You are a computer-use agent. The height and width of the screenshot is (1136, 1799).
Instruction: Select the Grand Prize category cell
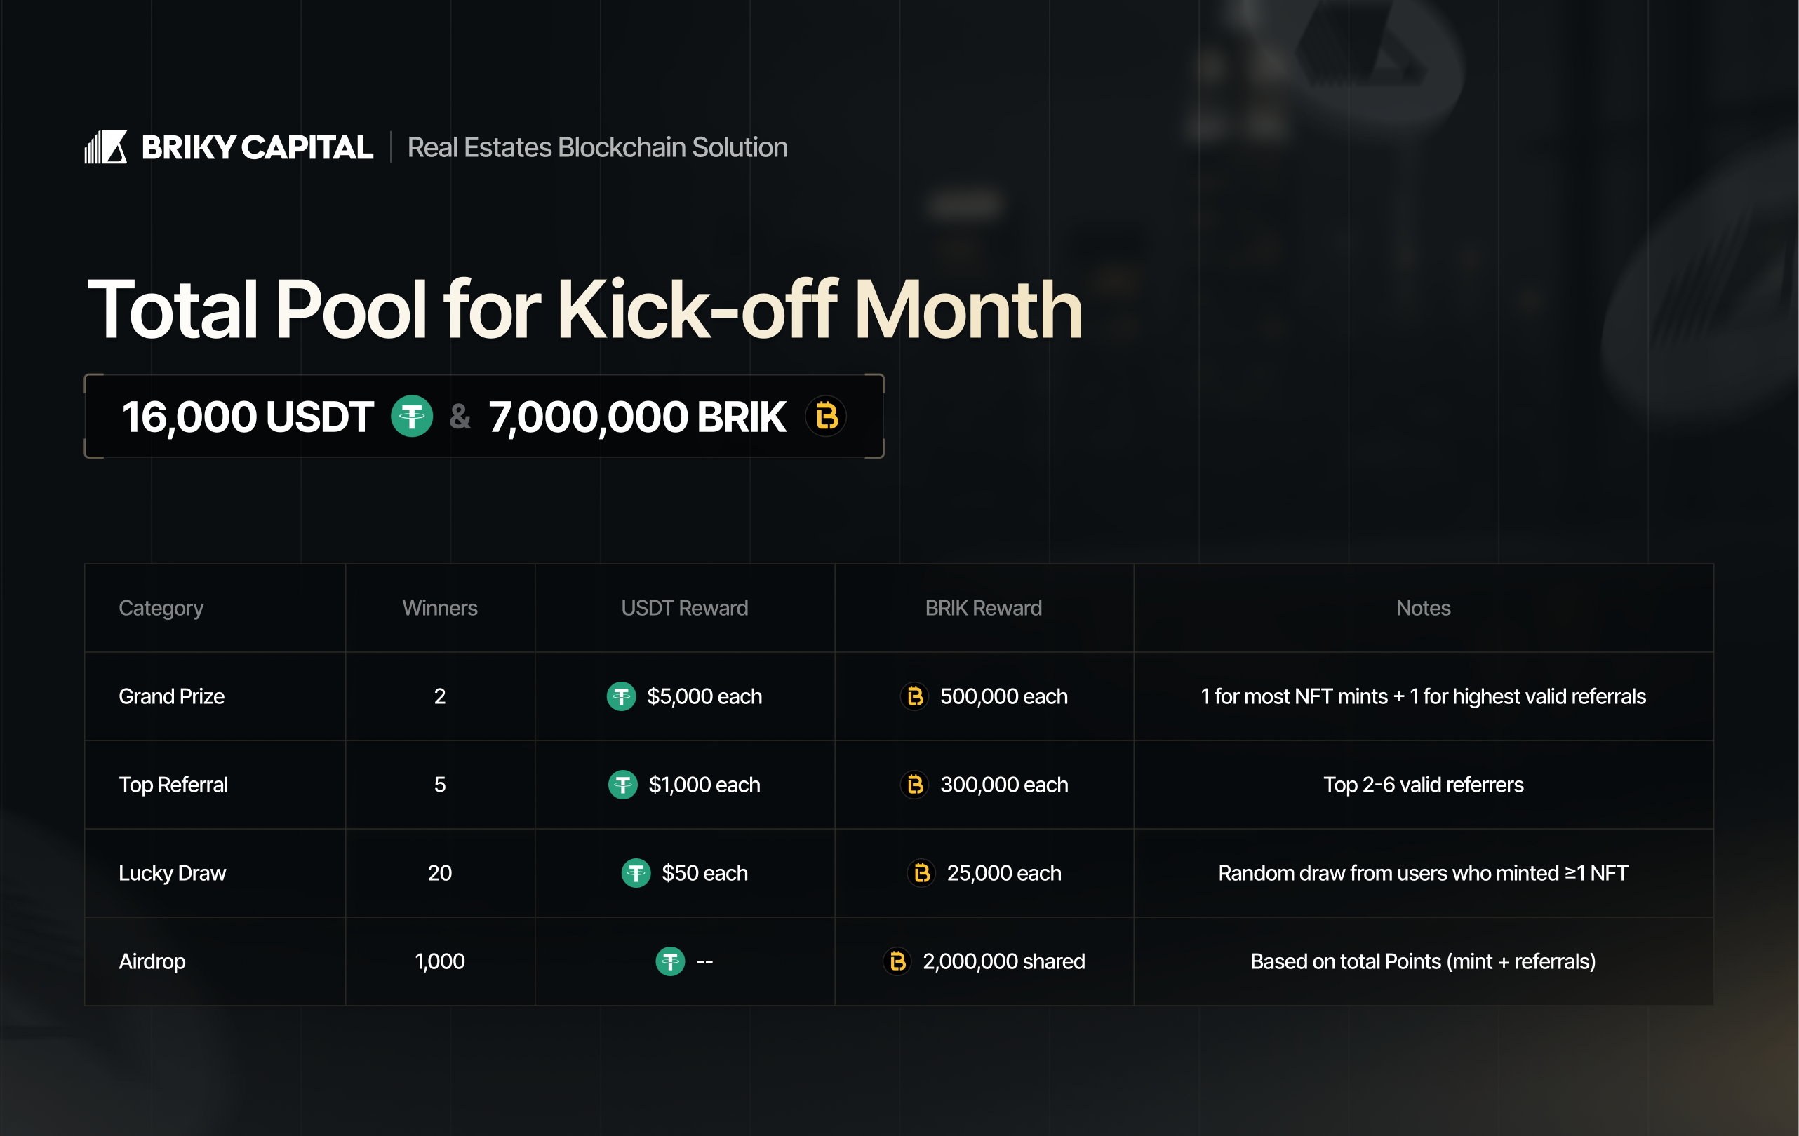[171, 696]
